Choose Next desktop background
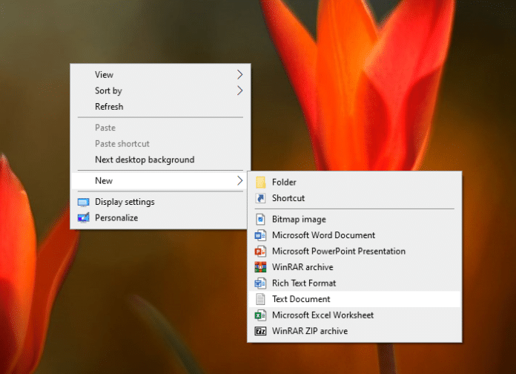This screenshot has height=374, width=516. point(145,160)
